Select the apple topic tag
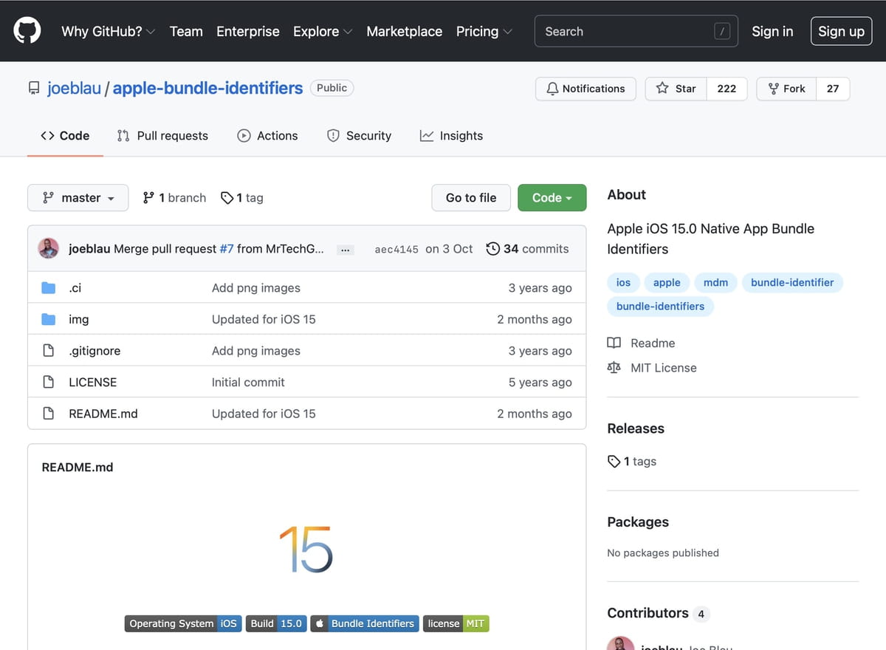The height and width of the screenshot is (650, 886). point(667,282)
